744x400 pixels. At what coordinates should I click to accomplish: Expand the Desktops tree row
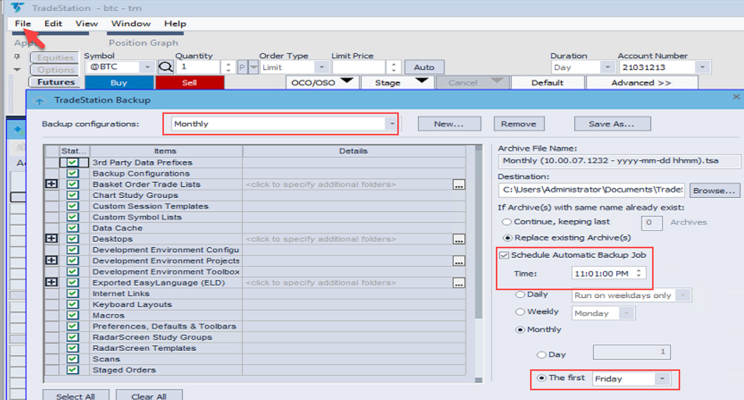pyautogui.click(x=52, y=239)
